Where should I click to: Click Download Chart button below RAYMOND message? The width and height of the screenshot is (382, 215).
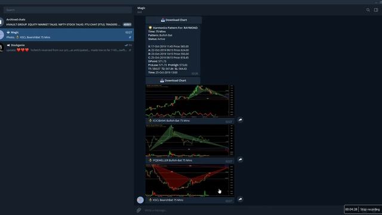click(x=173, y=81)
